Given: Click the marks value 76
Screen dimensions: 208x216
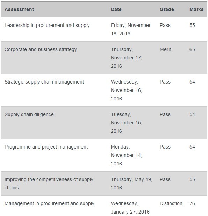Looking at the screenshot, I should click(x=192, y=204).
